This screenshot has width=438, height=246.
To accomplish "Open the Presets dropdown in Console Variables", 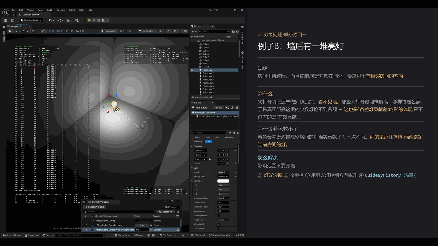I will click(172, 207).
